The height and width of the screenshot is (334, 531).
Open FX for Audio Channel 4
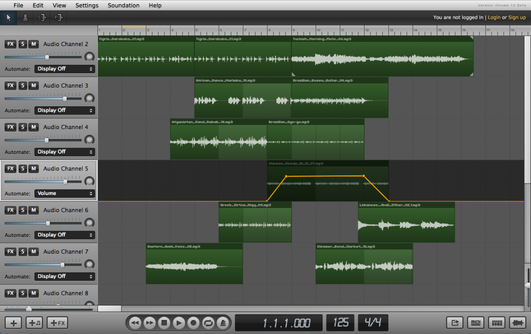click(x=10, y=127)
